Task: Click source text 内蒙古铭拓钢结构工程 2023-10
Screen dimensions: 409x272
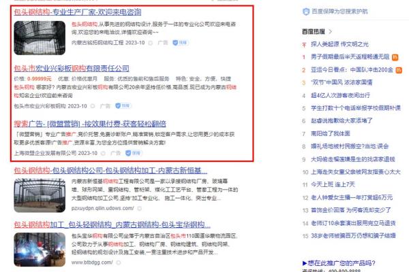Action: tap(108, 43)
